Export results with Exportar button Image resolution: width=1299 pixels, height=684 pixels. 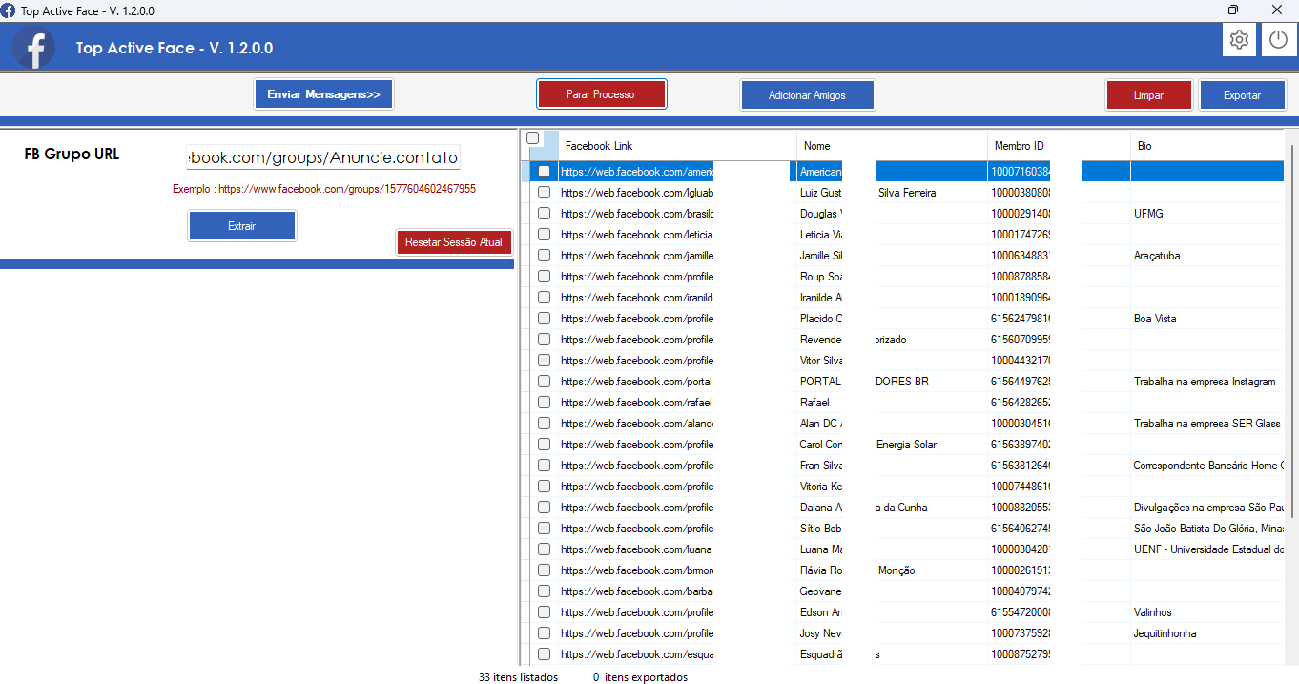coord(1243,95)
